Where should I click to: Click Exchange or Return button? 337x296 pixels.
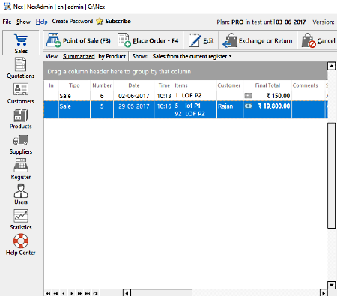[x=258, y=40]
